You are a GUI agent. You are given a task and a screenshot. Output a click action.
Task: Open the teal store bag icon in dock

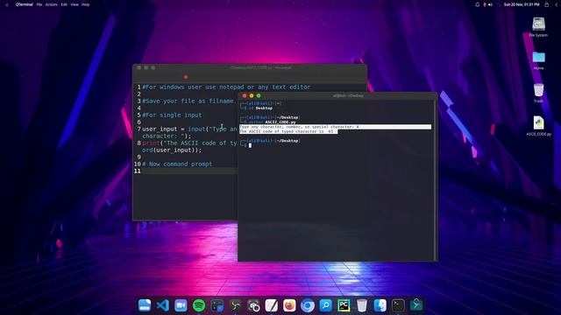click(x=416, y=304)
